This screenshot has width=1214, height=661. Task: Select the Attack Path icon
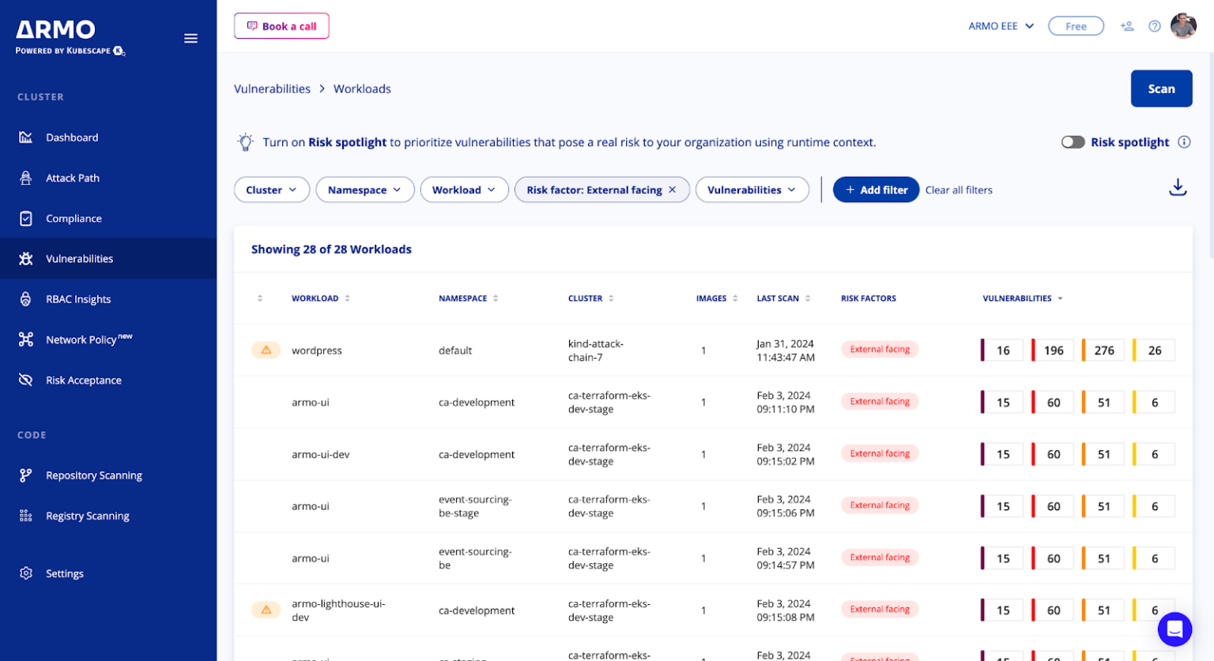[26, 178]
